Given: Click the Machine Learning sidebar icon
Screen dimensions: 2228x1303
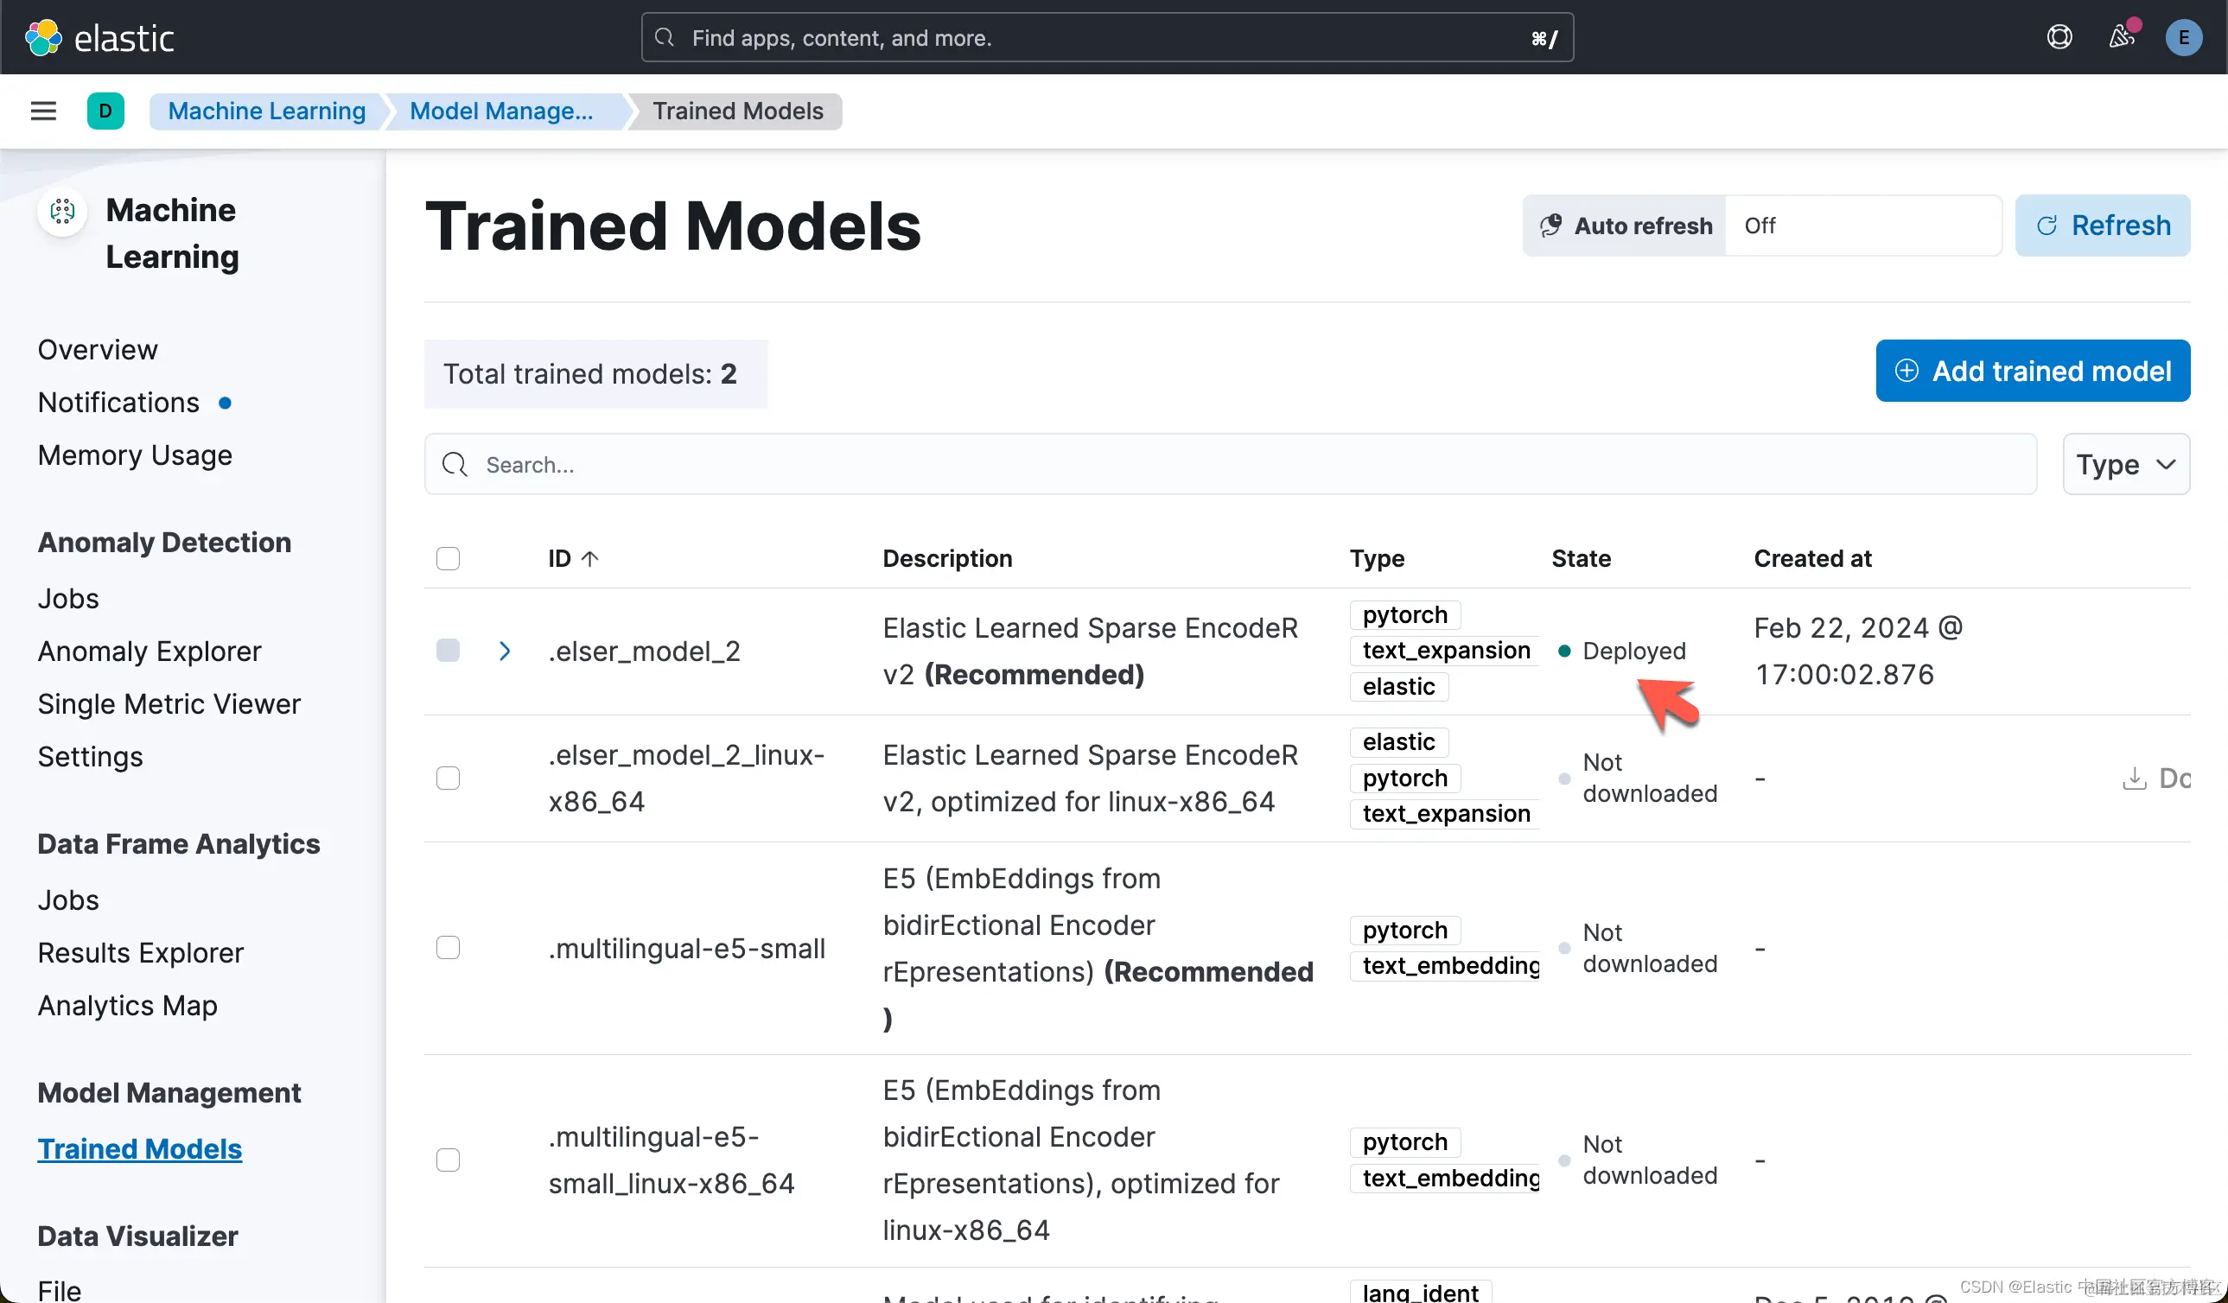Looking at the screenshot, I should (x=63, y=212).
